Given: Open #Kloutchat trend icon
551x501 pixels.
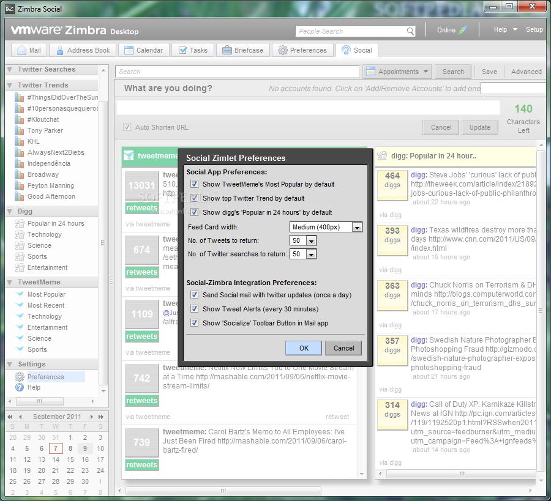Looking at the screenshot, I should point(20,119).
